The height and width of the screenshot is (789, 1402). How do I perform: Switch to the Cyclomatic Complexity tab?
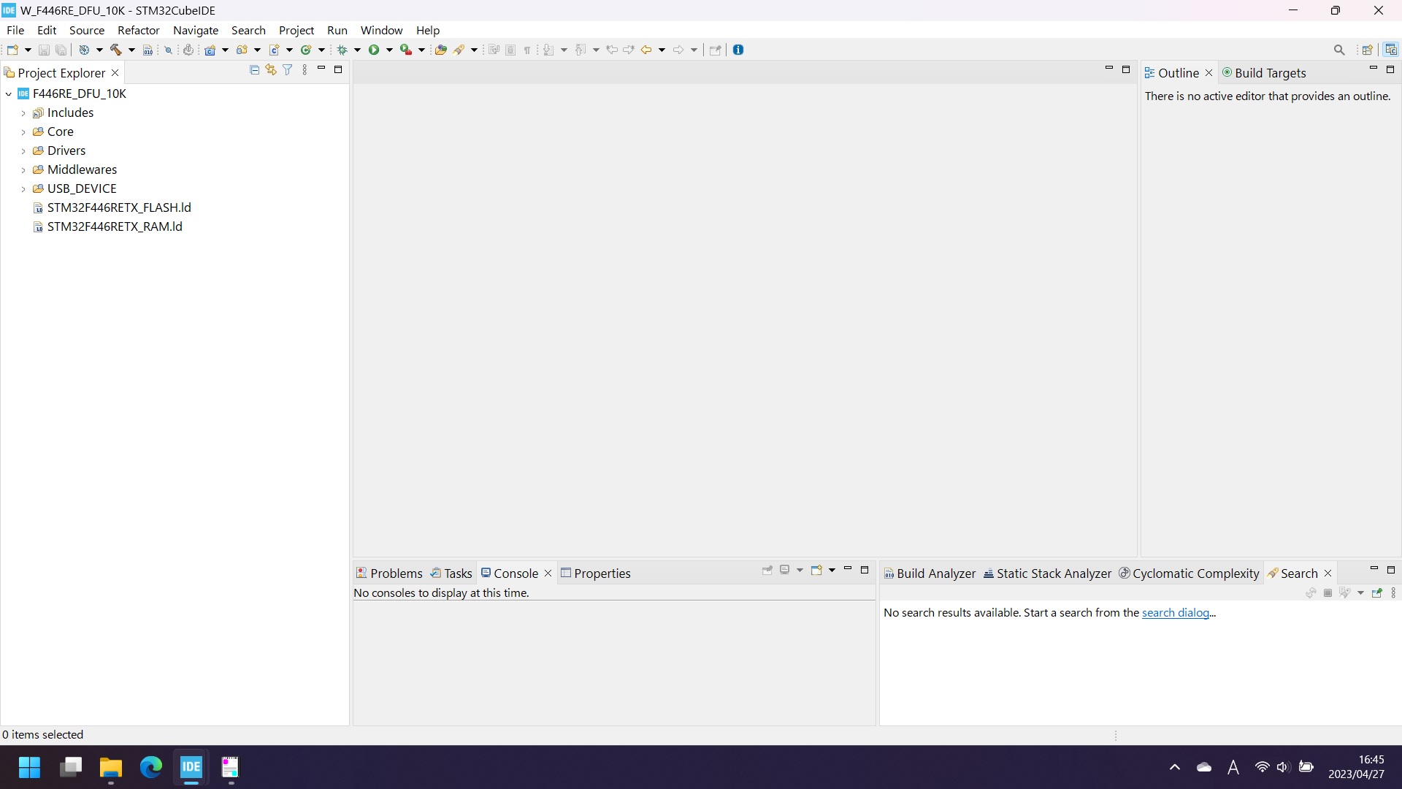point(1190,573)
